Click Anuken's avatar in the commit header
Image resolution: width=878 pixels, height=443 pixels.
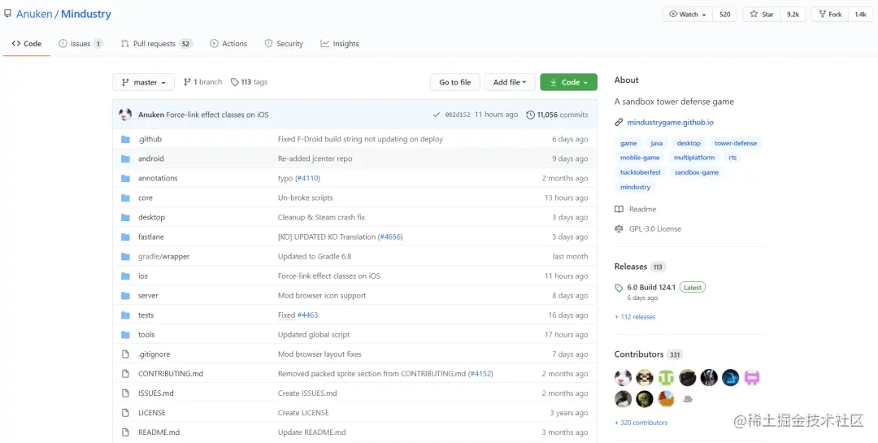(125, 115)
